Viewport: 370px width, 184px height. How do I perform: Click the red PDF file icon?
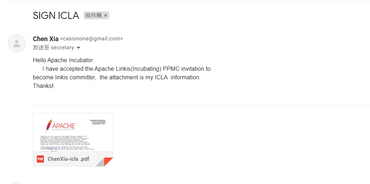pyautogui.click(x=40, y=159)
